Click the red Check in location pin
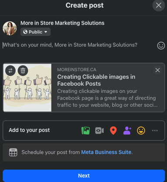The height and width of the screenshot is (182, 167). point(113,131)
